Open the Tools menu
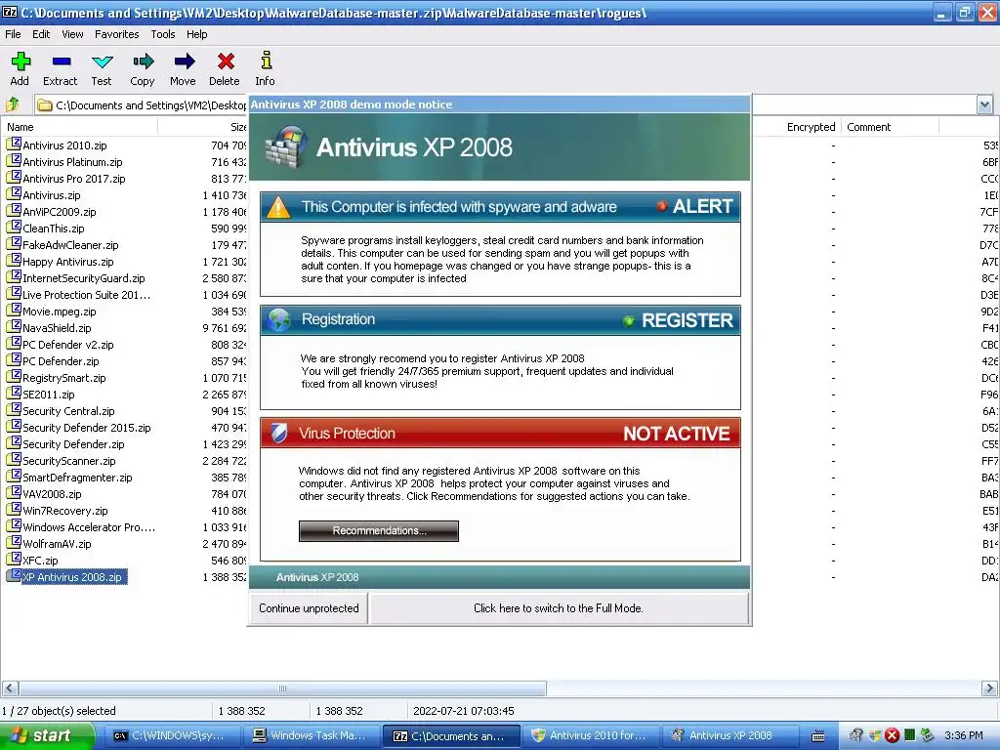The height and width of the screenshot is (750, 1000). [163, 34]
